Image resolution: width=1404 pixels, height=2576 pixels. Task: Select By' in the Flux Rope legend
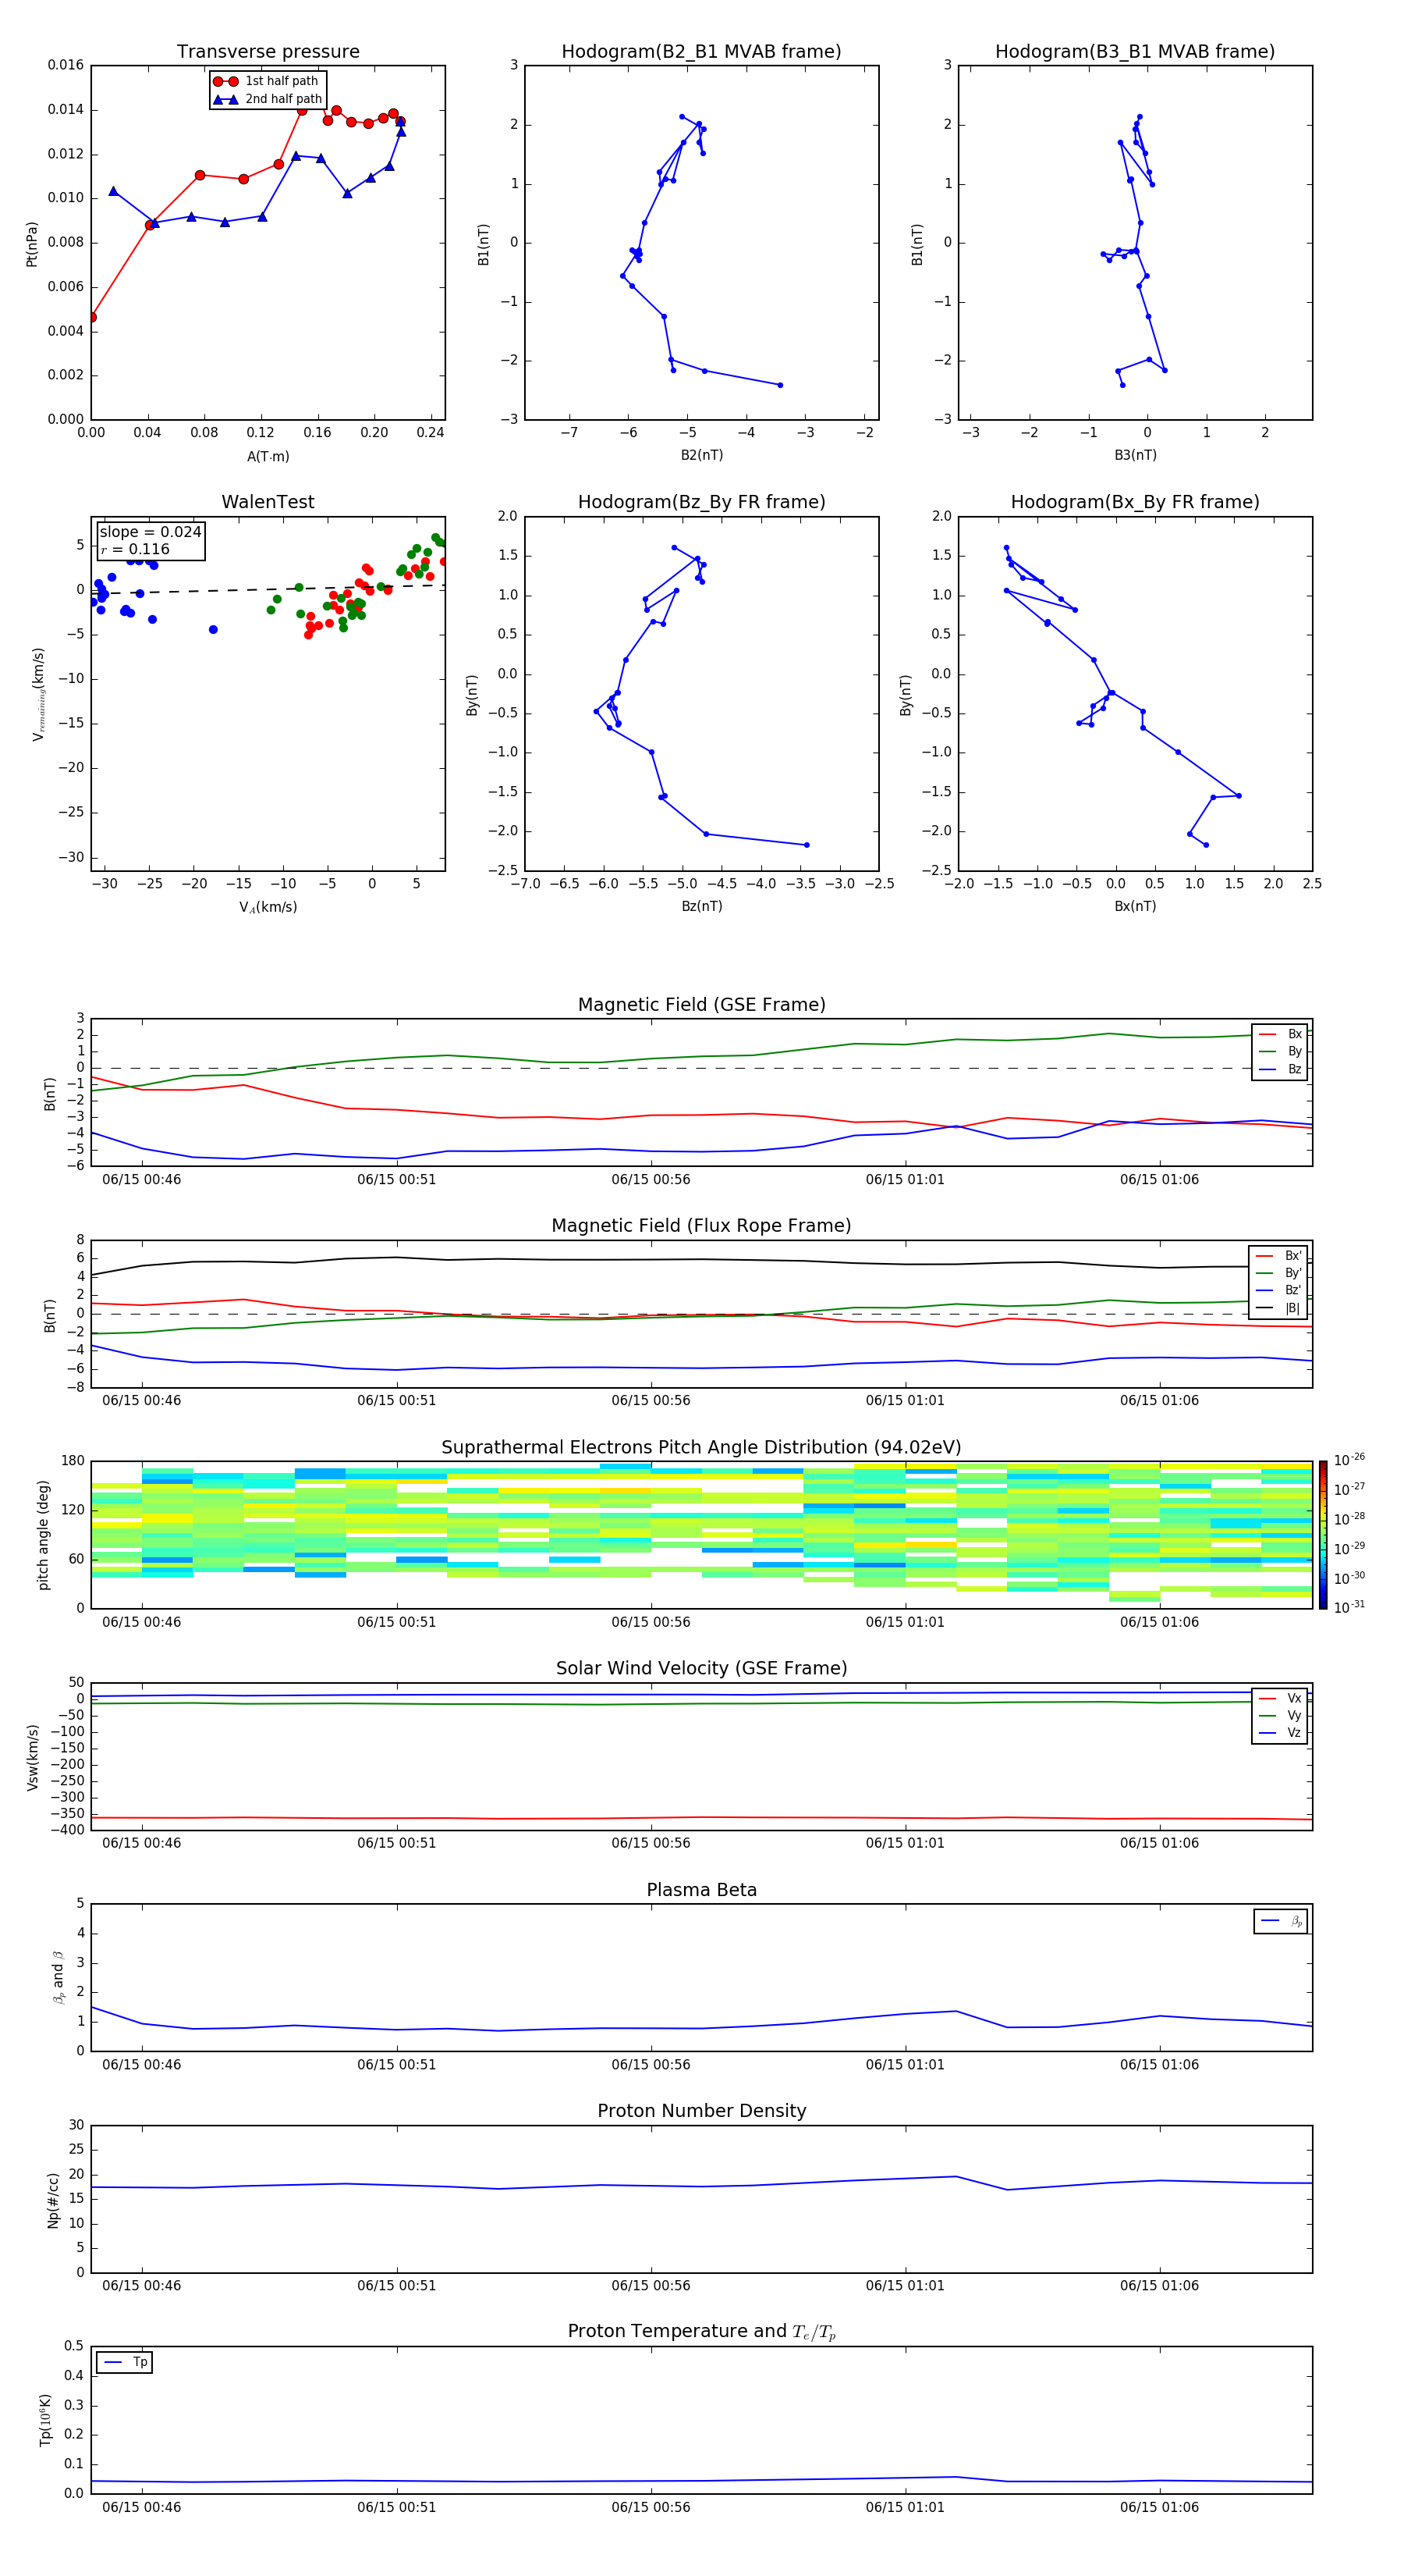click(1280, 1273)
